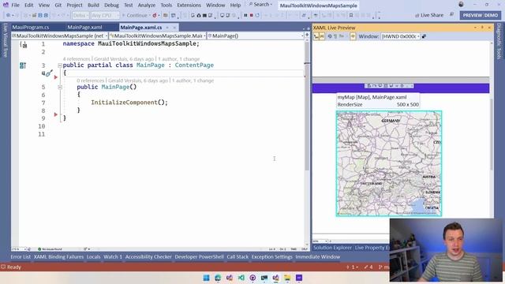Open the Immediate Window tab
The height and width of the screenshot is (284, 505).
point(317,256)
